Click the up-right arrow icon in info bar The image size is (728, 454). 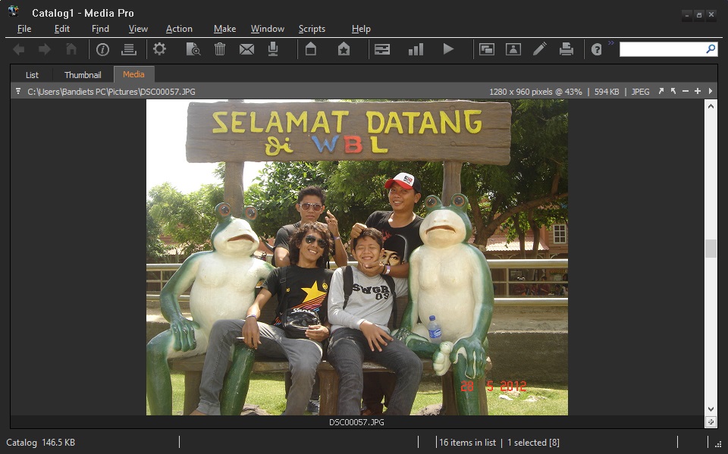(x=661, y=92)
